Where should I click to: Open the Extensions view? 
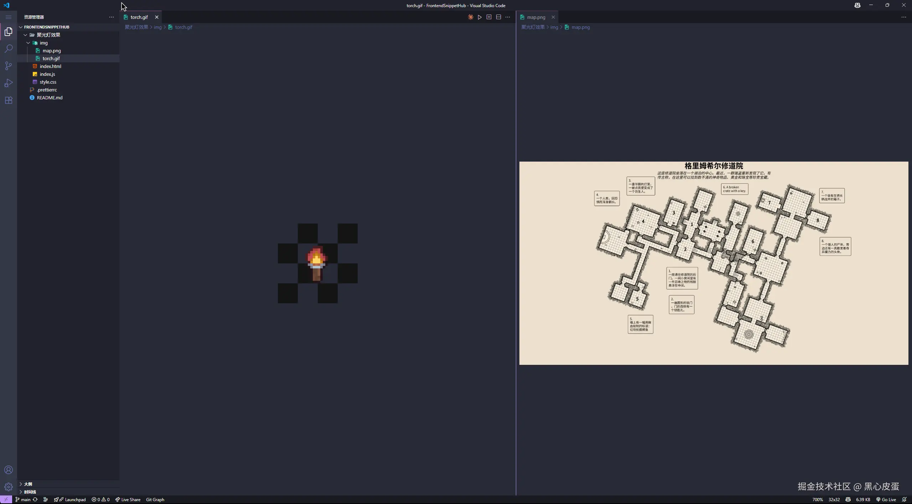9,100
